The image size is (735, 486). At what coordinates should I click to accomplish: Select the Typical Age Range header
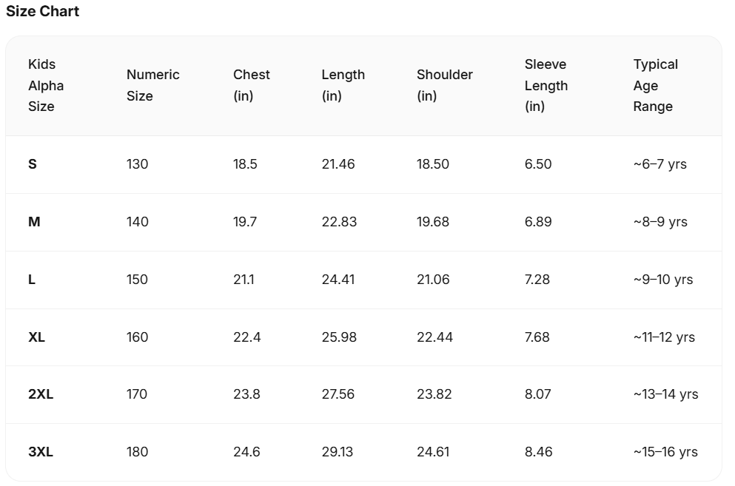point(655,85)
